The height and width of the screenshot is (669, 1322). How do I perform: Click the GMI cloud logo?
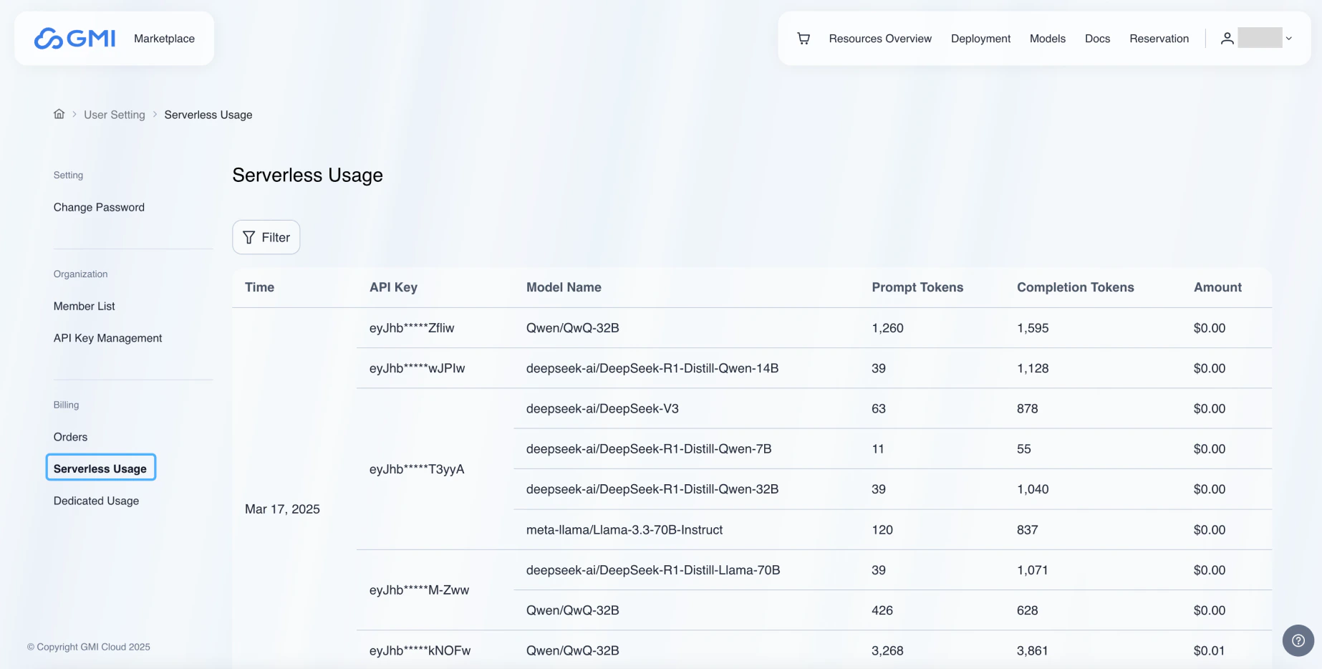pyautogui.click(x=74, y=38)
